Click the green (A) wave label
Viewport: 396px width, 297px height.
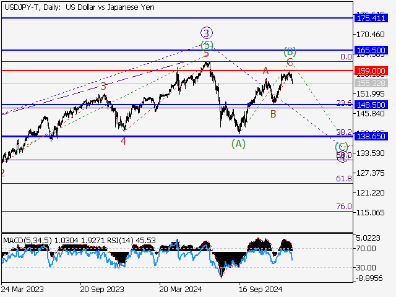(x=238, y=144)
